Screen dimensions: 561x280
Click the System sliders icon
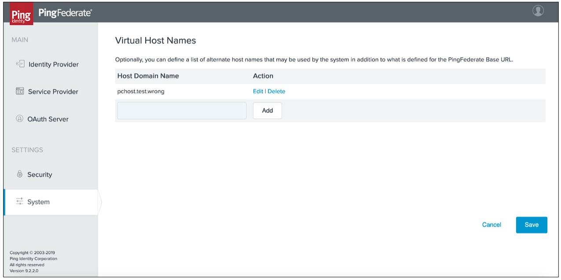pyautogui.click(x=19, y=202)
